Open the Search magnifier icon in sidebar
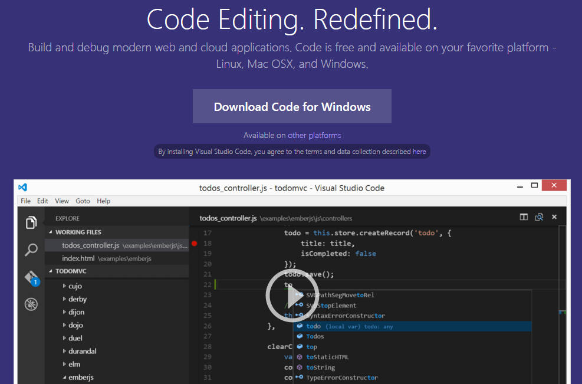The width and height of the screenshot is (582, 384). (31, 250)
